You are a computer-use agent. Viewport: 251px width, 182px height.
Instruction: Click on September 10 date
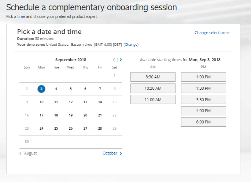click(x=41, y=102)
